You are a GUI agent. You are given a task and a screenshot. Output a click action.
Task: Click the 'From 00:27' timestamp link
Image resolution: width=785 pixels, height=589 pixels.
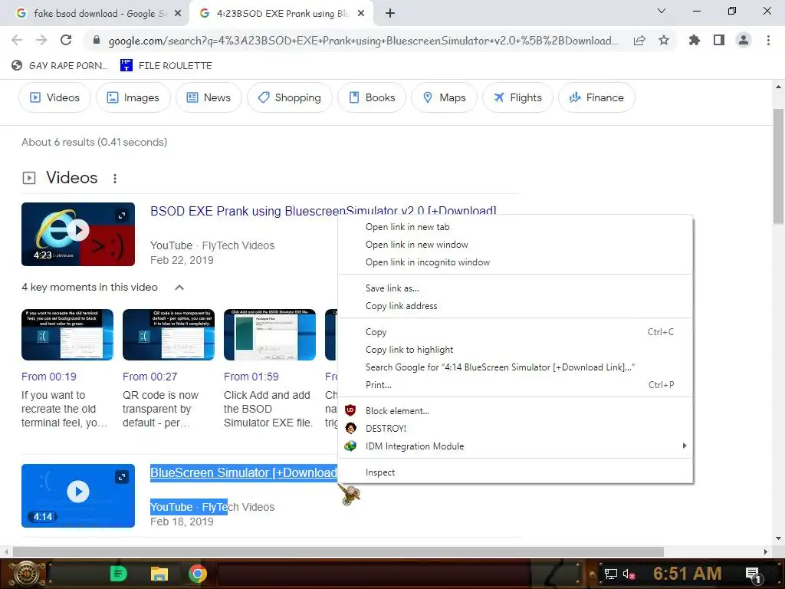(150, 377)
